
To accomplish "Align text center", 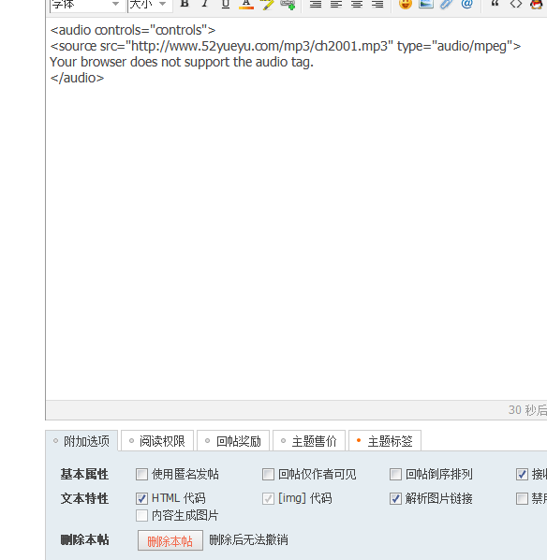I will (357, 5).
